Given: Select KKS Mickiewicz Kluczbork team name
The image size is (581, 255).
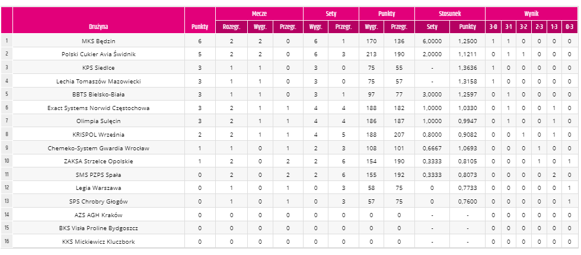Looking at the screenshot, I should pyautogui.click(x=98, y=242).
